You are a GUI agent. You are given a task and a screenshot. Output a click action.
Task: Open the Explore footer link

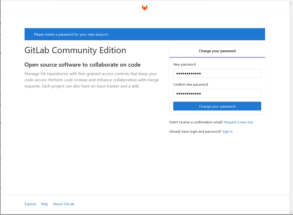pyautogui.click(x=30, y=204)
